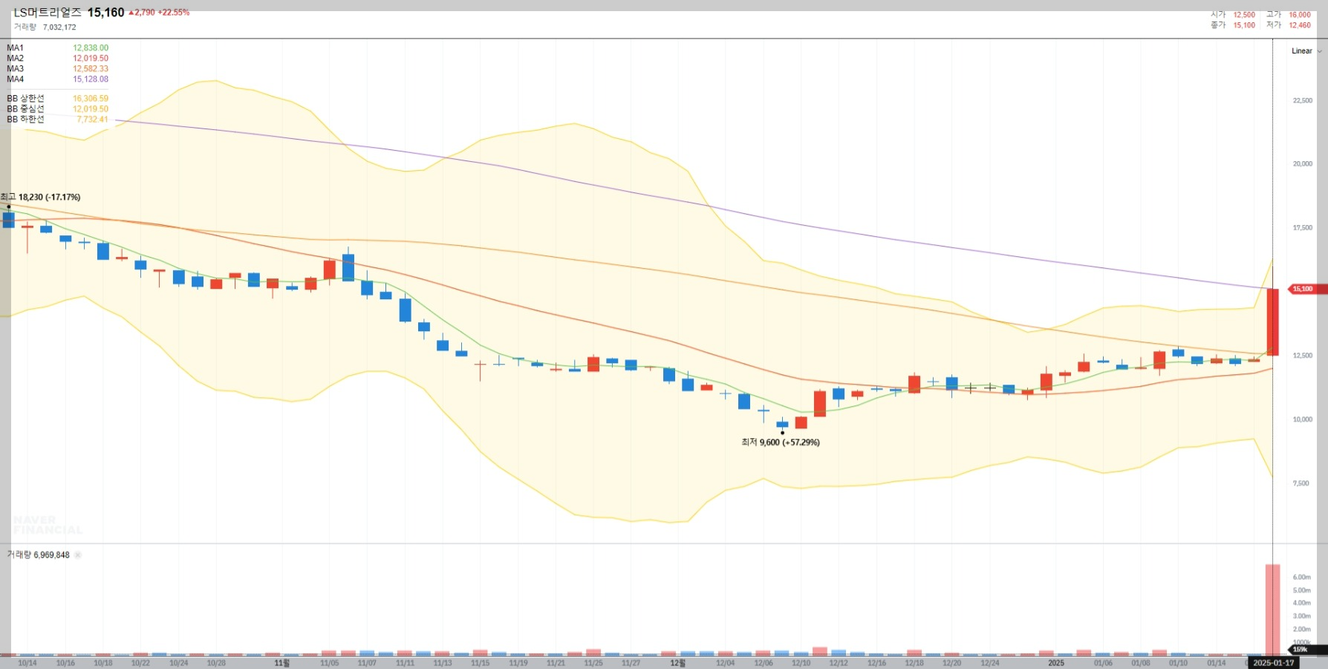Click the 거래량 6,969,848 volume label

point(38,555)
